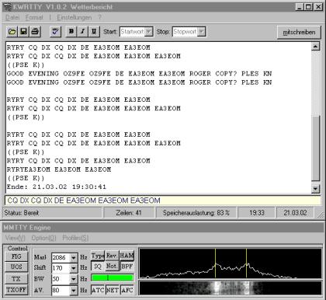Toggle underline formatting button
Image resolution: width=326 pixels, height=300 pixels.
tap(94, 32)
